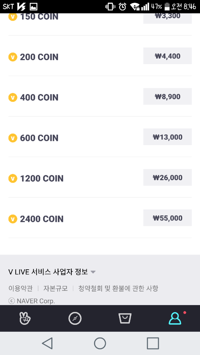The width and height of the screenshot is (200, 355).
Task: Open the my profile tab icon
Action: click(x=175, y=319)
